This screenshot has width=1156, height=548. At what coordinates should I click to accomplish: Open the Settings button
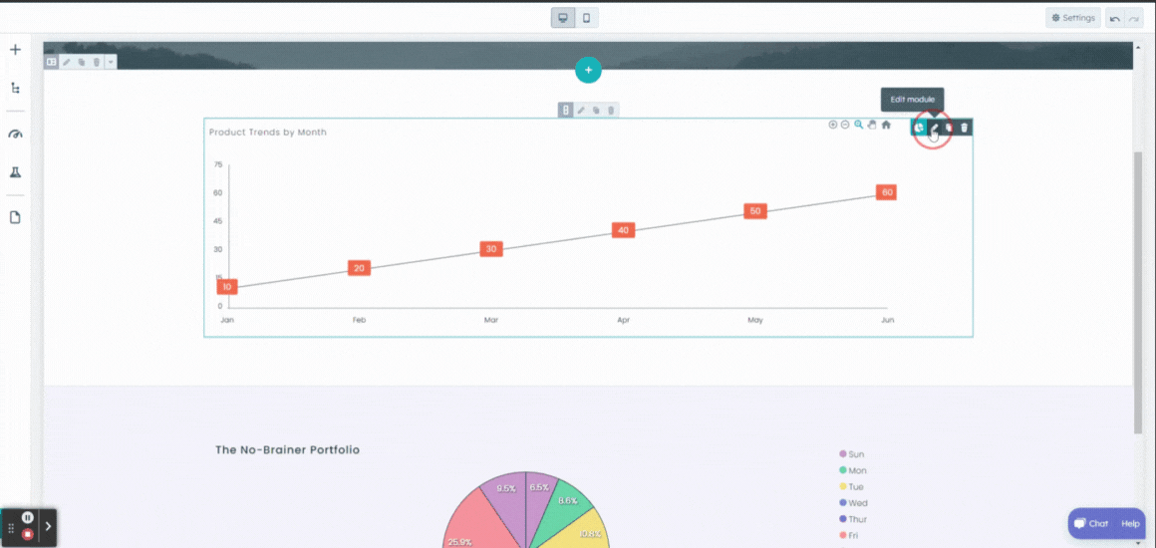pos(1072,18)
